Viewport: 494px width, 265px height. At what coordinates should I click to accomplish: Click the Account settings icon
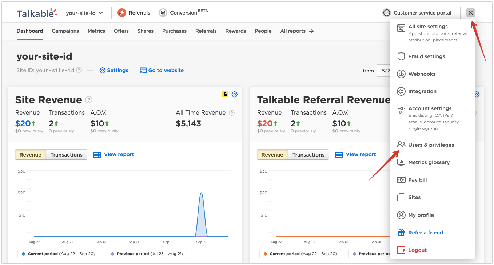coord(401,110)
